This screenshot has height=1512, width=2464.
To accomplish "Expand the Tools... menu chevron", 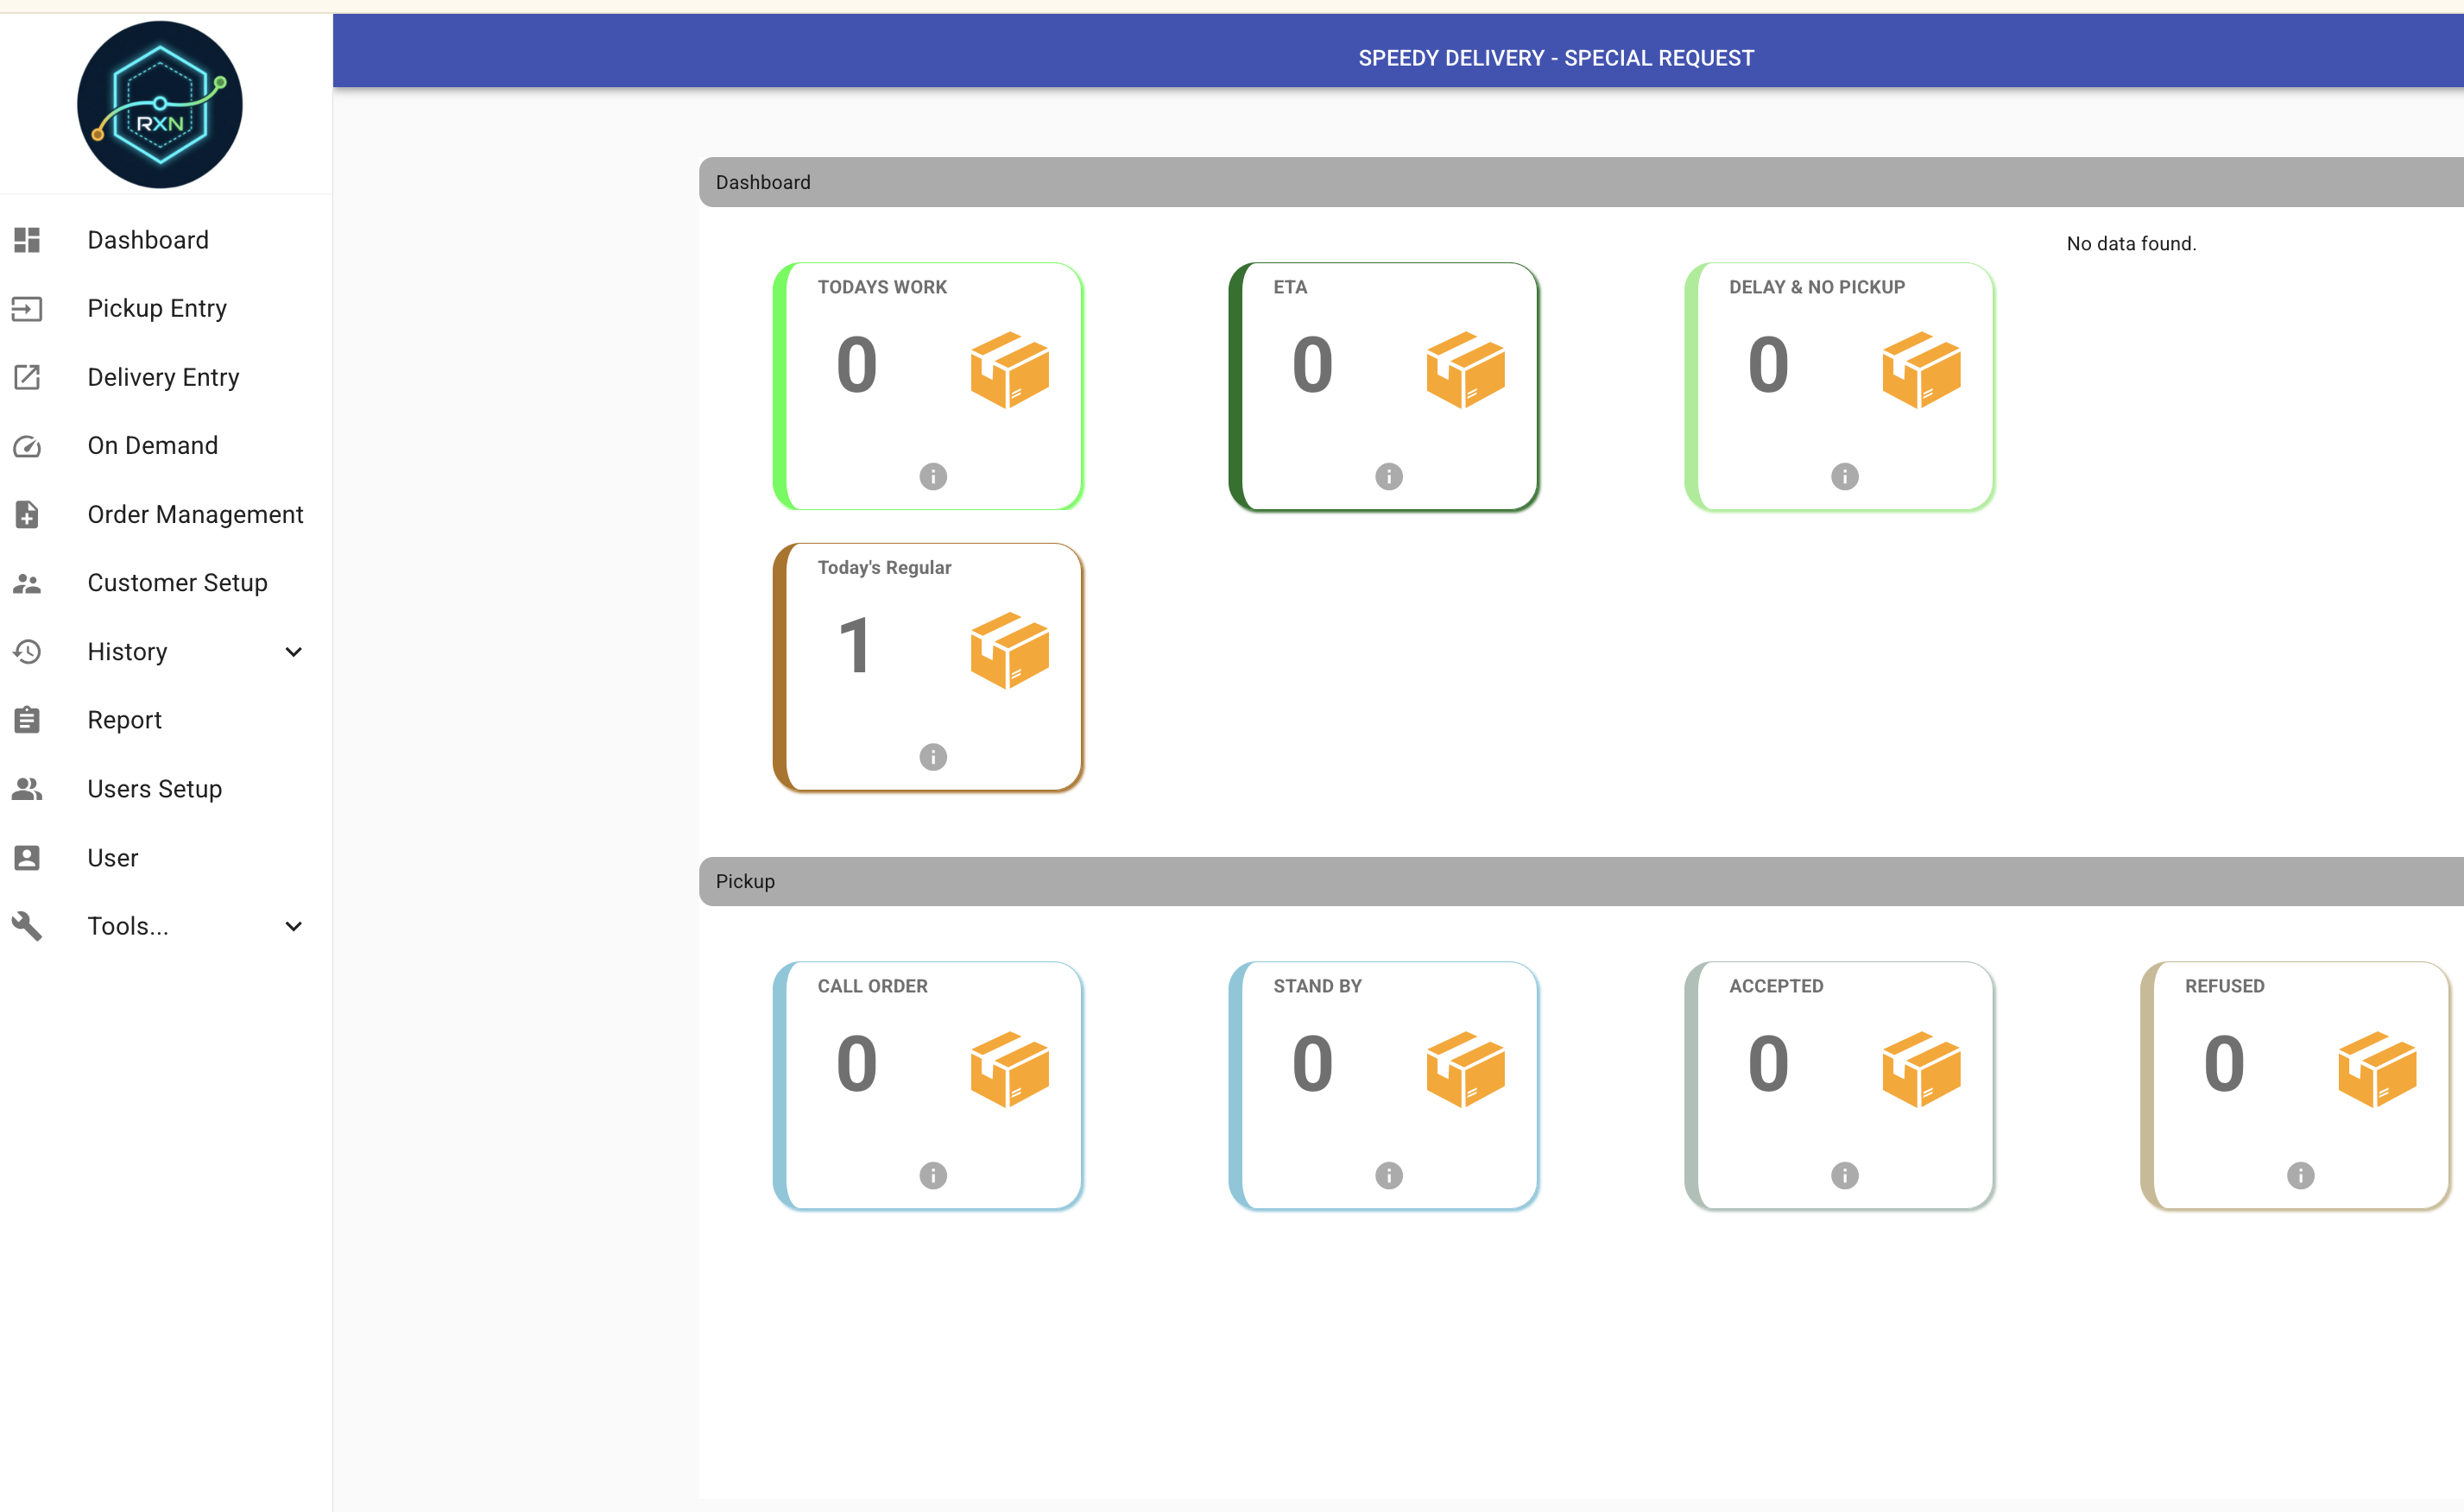I will pos(294,926).
